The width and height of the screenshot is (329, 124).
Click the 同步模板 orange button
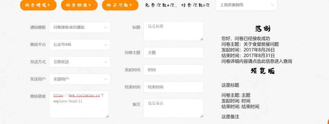(x=38, y=5)
